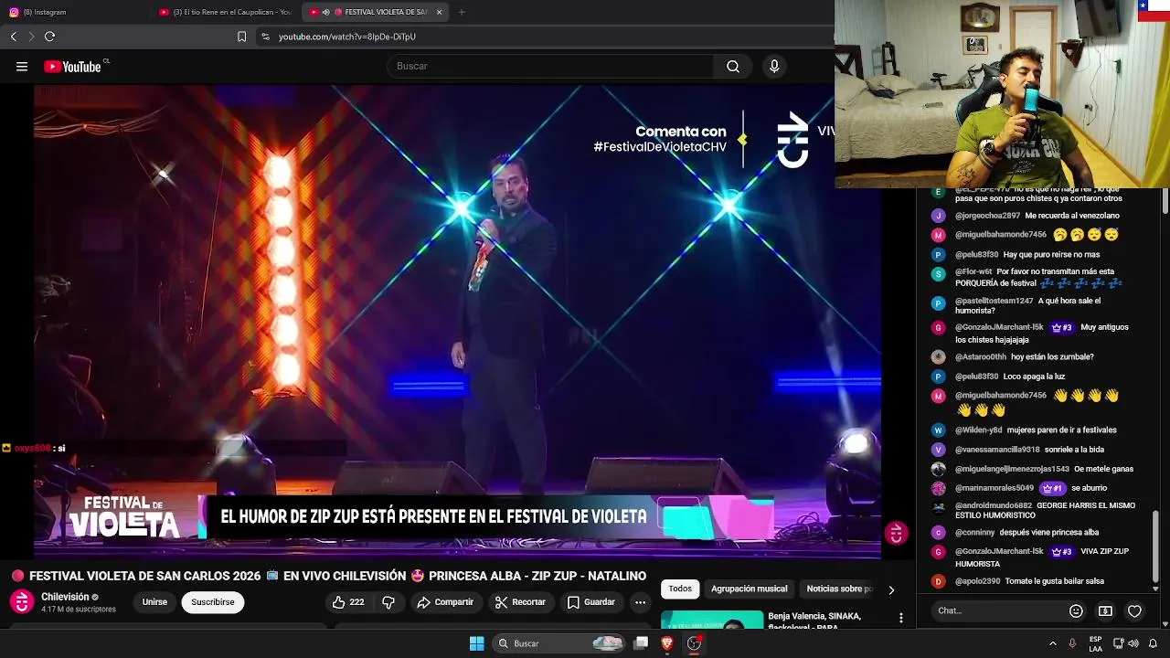Open the volume speaker tray icon
Screen dimensions: 1170x658
click(x=1133, y=643)
